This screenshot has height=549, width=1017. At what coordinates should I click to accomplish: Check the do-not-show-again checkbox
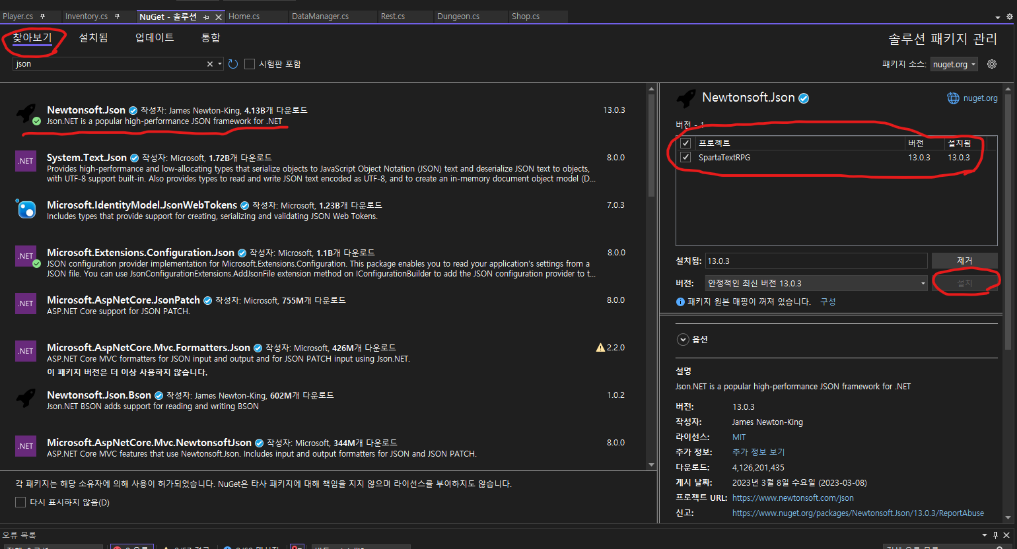[x=20, y=502]
